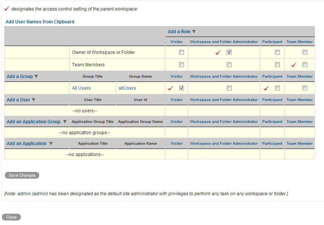Enable Visitor for Owner of Workspace or Folder
Viewport: 324px width, 225px height.
pyautogui.click(x=181, y=52)
